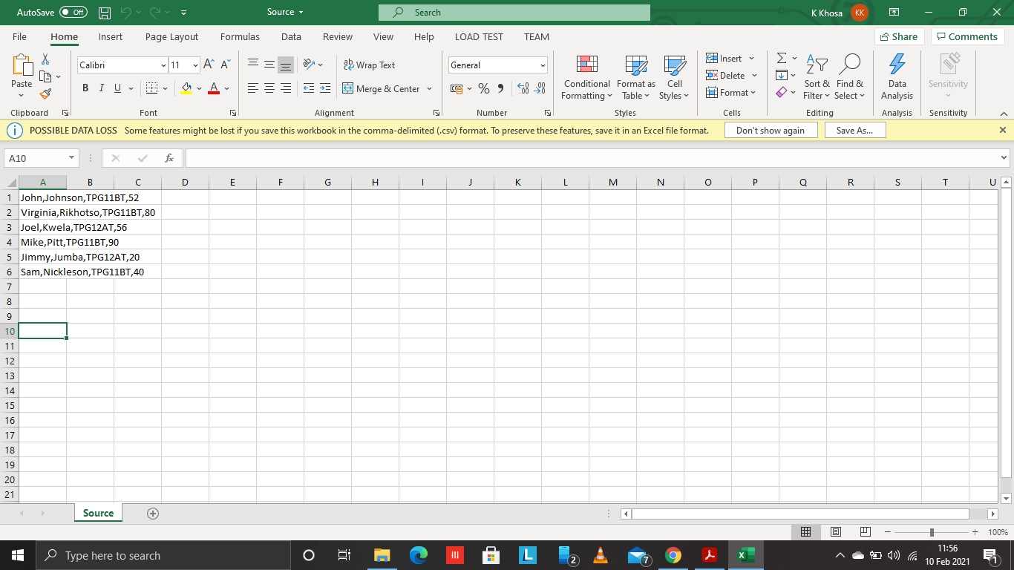Click the Format Painter brush icon
Viewport: 1014px width, 570px height.
point(45,94)
